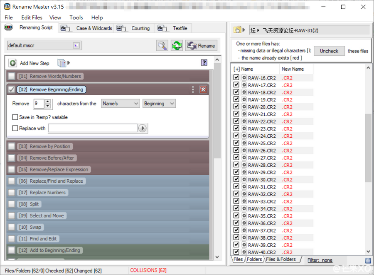The height and width of the screenshot is (275, 374).
Task: Click the Replace with text field
Action: point(93,128)
